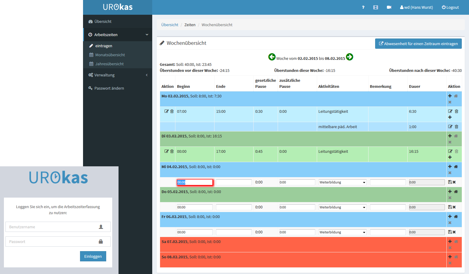
Task: Open Monatsübersicht in the sidebar
Action: point(110,55)
